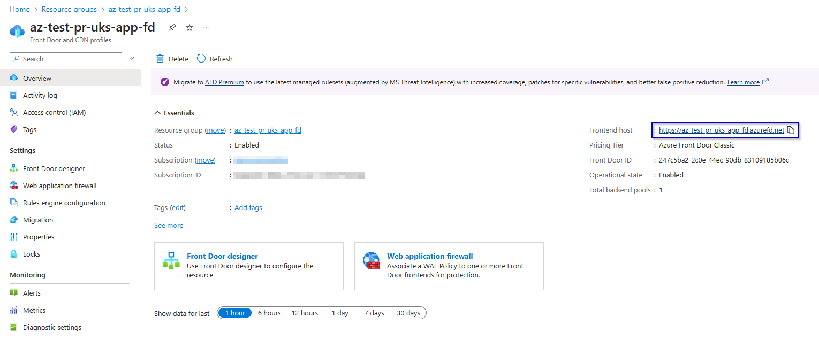Pin the az-test-pr-uks-app-fd resource
This screenshot has height=340, width=819.
pos(172,27)
